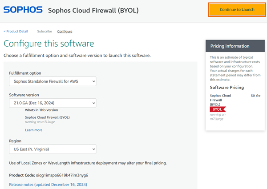Click the Sophos Cloud Firewall (BYOL) page title

pos(93,10)
